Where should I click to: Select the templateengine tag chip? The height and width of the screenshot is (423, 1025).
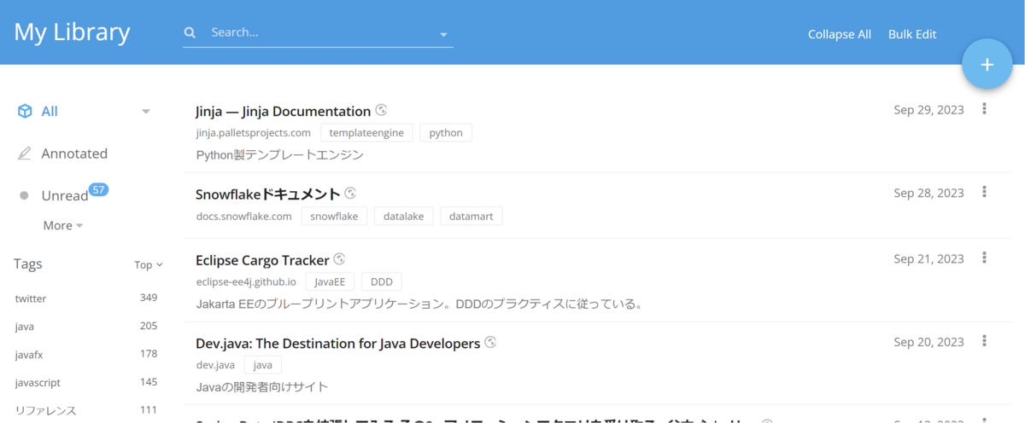pyautogui.click(x=366, y=133)
